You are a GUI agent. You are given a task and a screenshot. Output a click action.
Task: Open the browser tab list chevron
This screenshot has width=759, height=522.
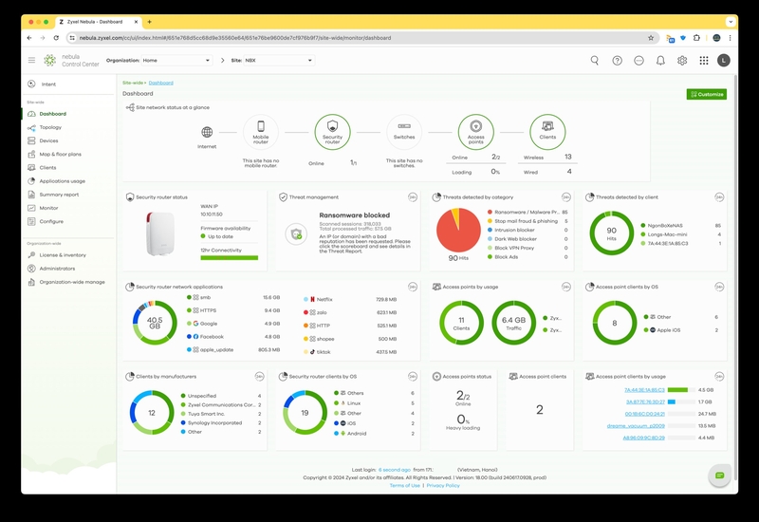pyautogui.click(x=731, y=22)
